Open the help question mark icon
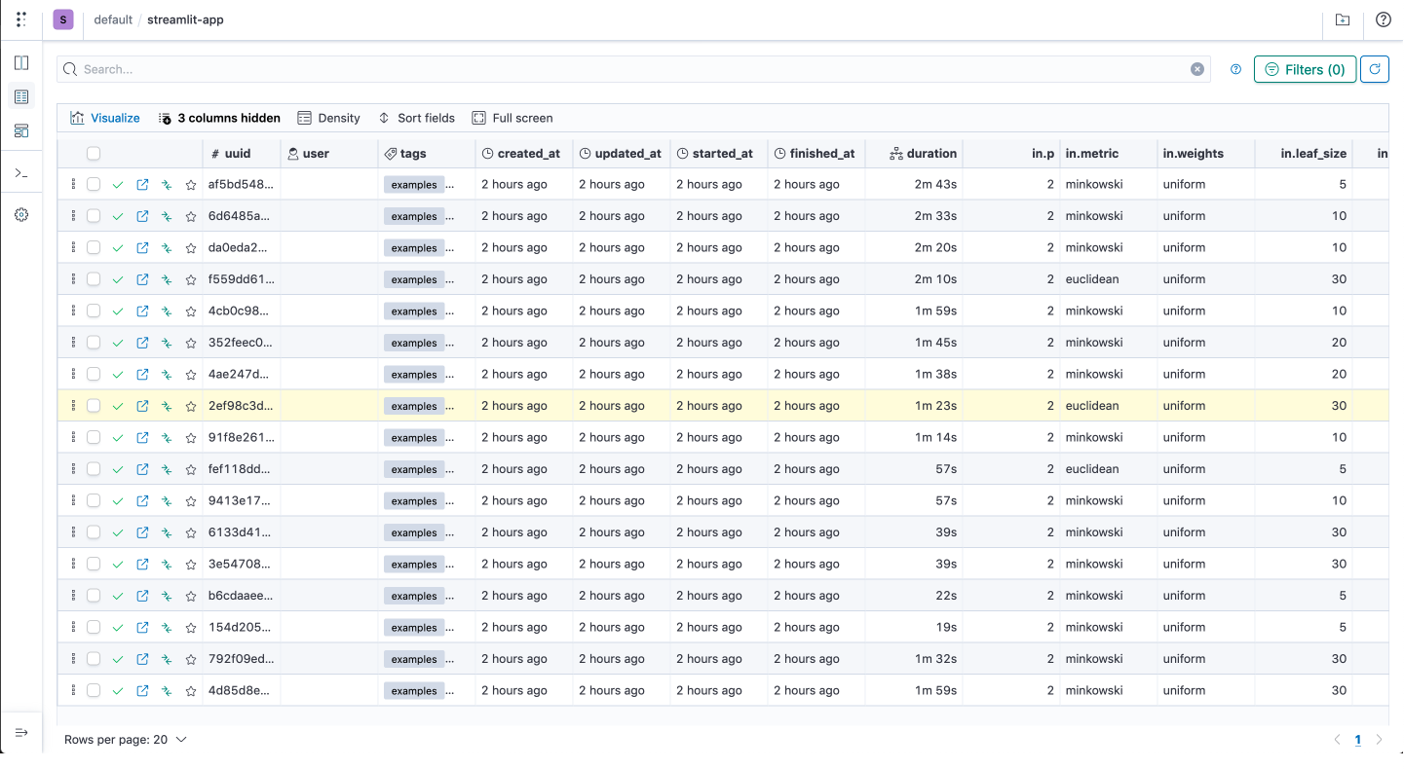This screenshot has width=1404, height=769. (x=1383, y=19)
